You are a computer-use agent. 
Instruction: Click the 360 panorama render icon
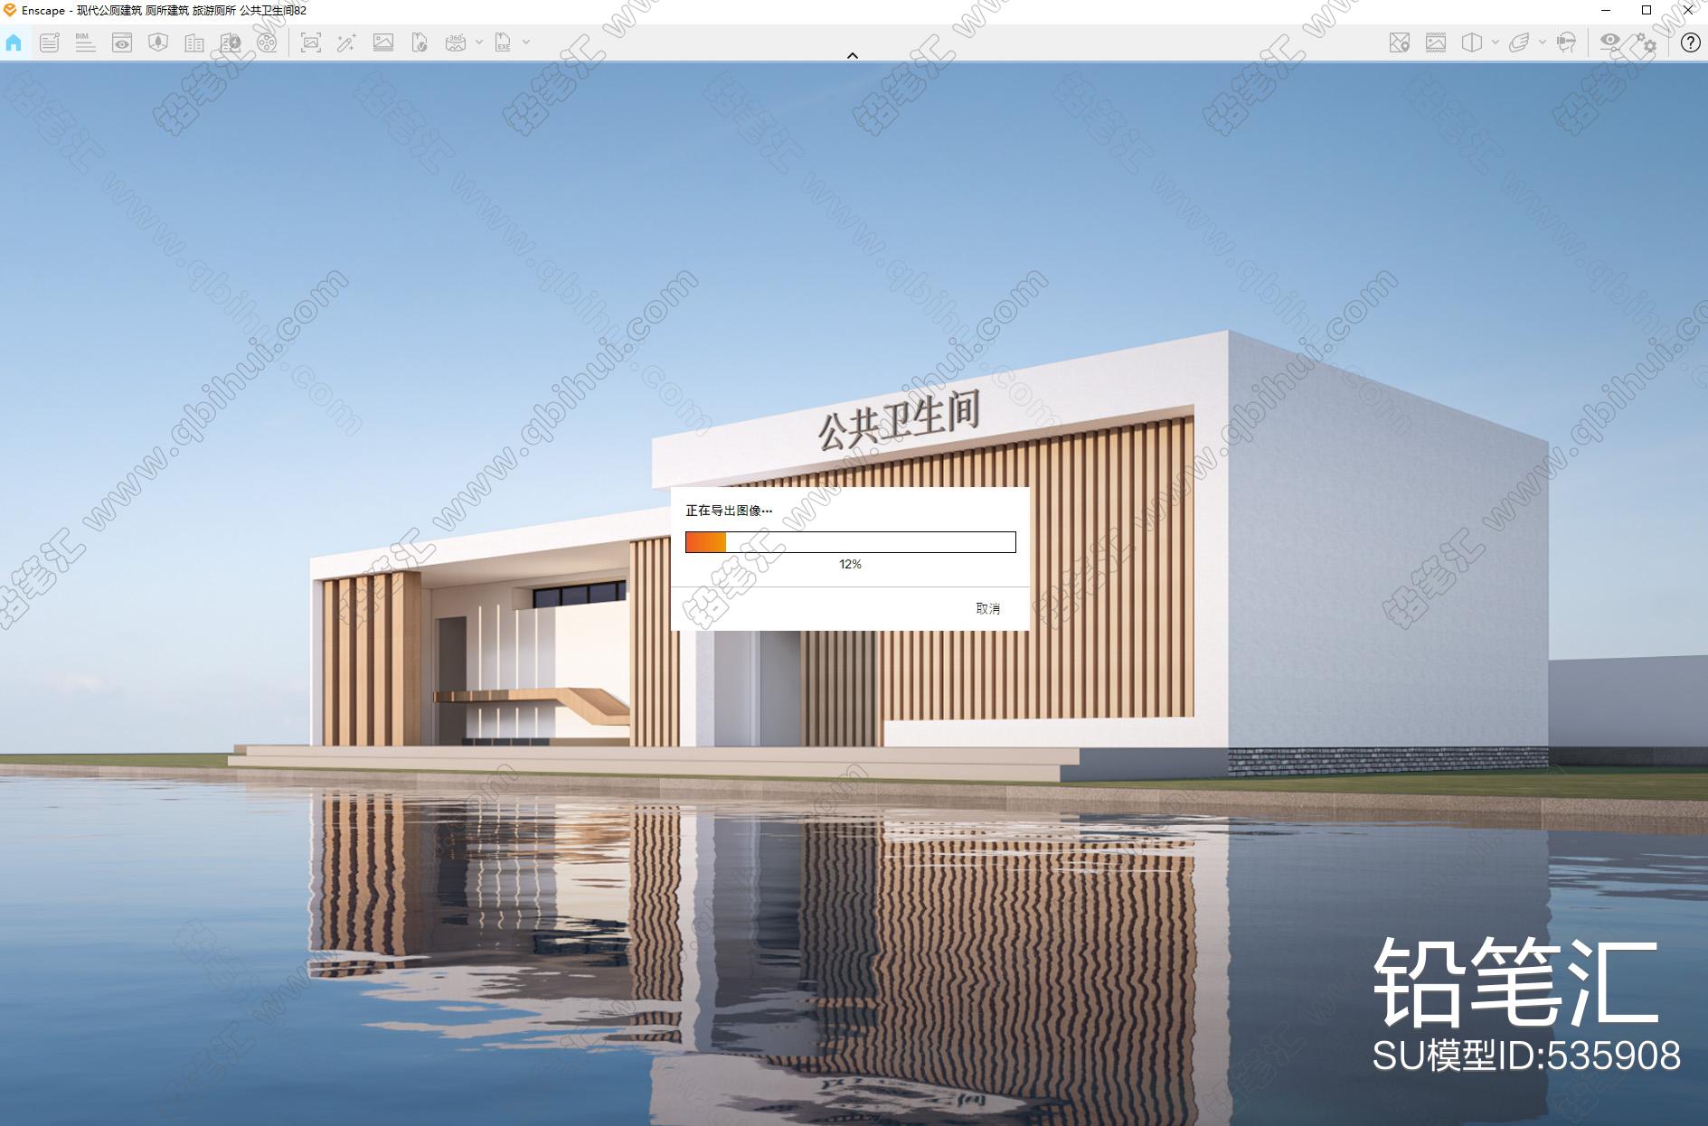[x=456, y=42]
